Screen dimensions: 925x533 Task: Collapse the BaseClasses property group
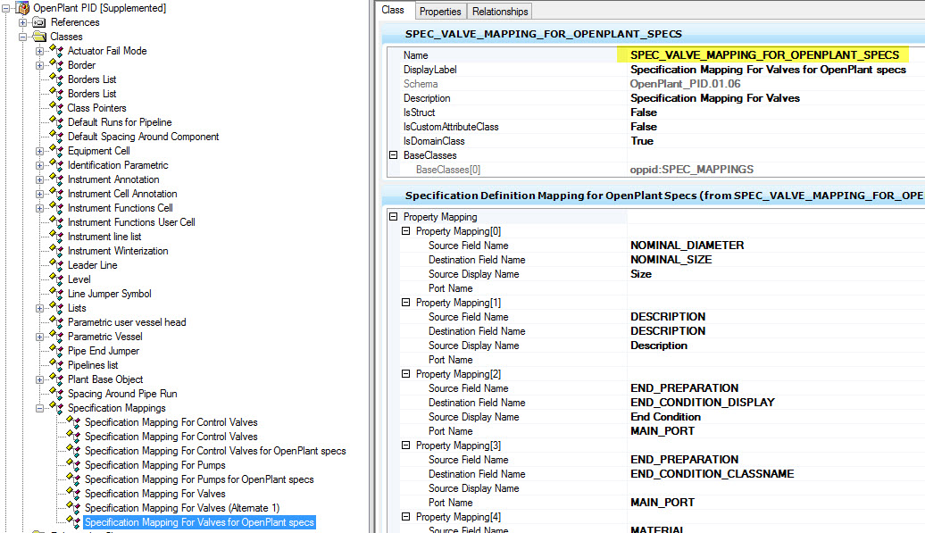coord(394,155)
